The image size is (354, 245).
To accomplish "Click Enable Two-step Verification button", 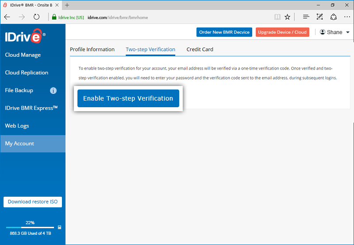I will [128, 98].
